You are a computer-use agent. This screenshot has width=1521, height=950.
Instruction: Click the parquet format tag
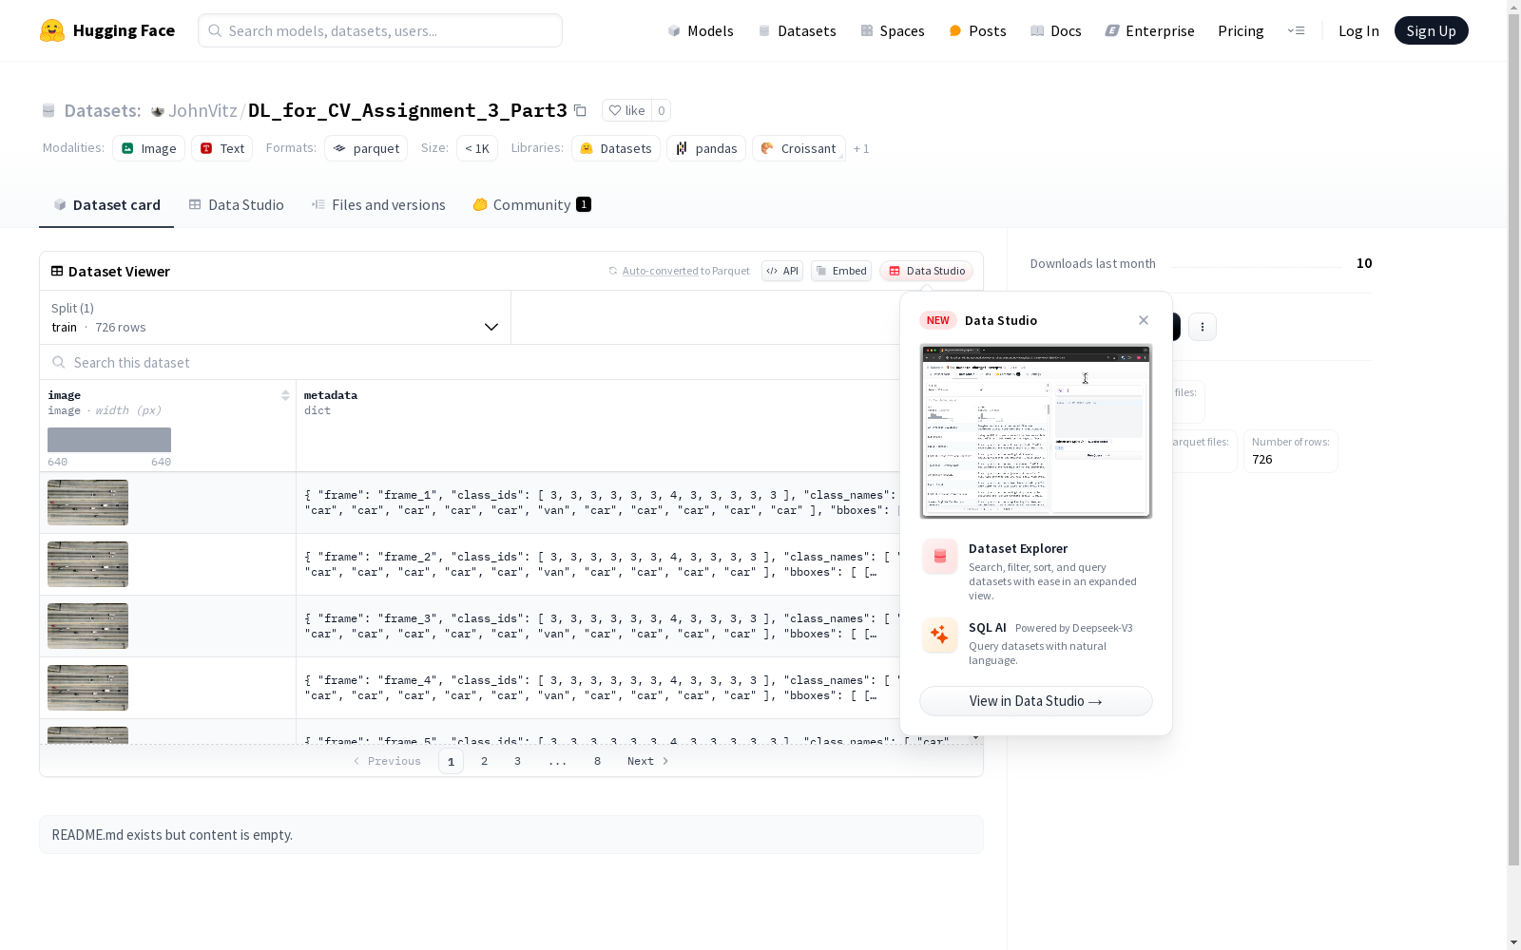tap(366, 148)
